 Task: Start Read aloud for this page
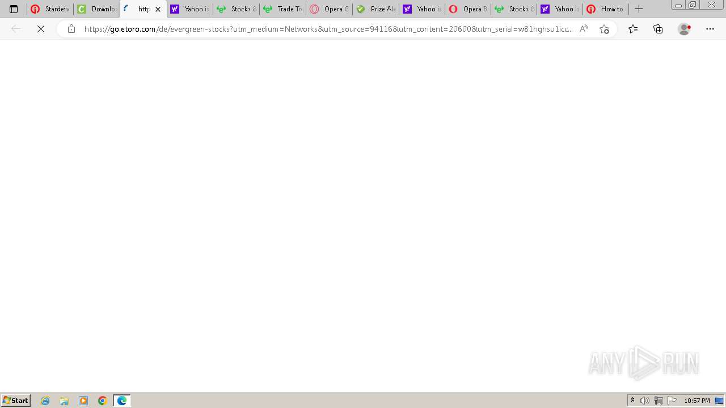coord(584,29)
